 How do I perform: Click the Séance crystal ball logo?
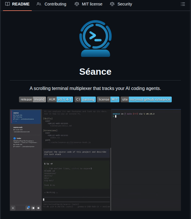click(x=96, y=39)
